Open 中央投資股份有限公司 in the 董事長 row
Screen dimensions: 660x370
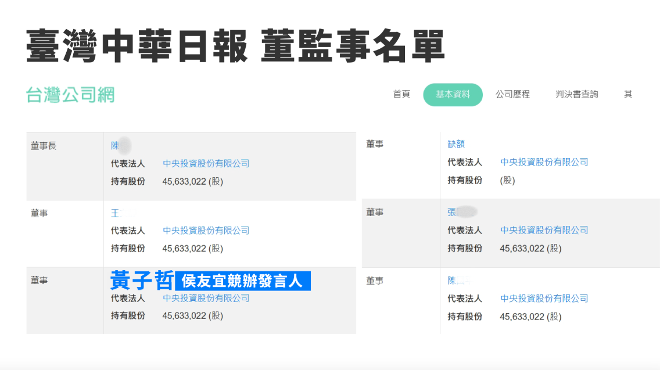(x=206, y=164)
